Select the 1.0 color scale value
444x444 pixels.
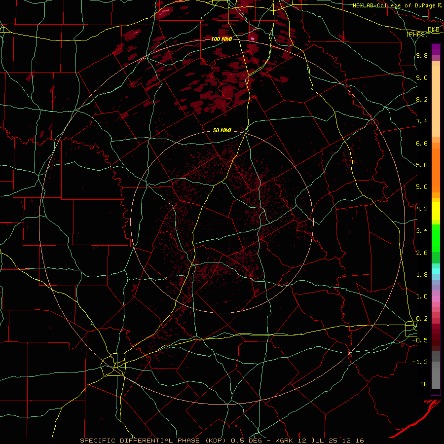click(422, 296)
